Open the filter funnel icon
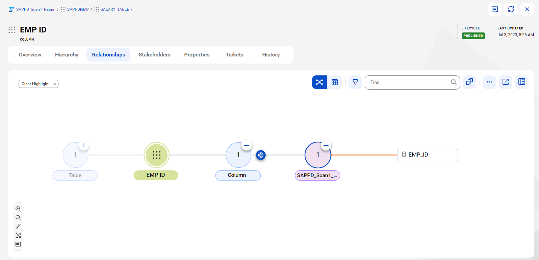Screen dimensions: 539x260 coord(355,82)
